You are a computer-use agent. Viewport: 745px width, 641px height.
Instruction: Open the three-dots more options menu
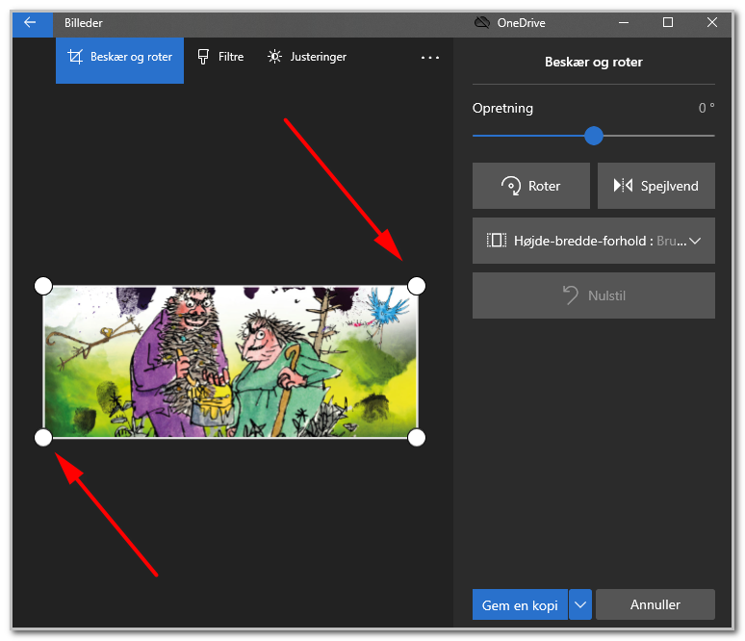(430, 58)
